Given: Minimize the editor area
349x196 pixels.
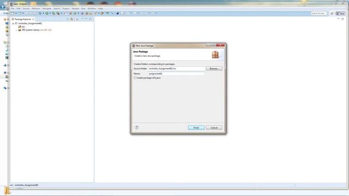Looking at the screenshot, I should [x=338, y=19].
